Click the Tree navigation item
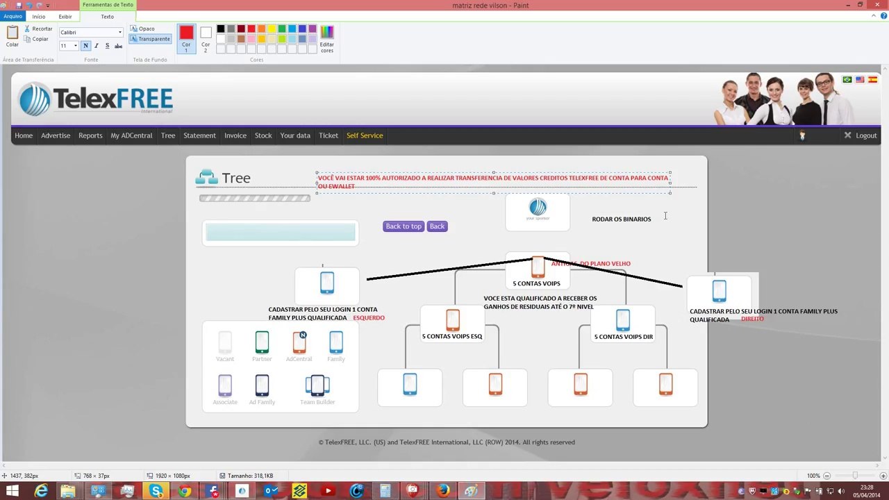This screenshot has width=889, height=500. pyautogui.click(x=168, y=135)
